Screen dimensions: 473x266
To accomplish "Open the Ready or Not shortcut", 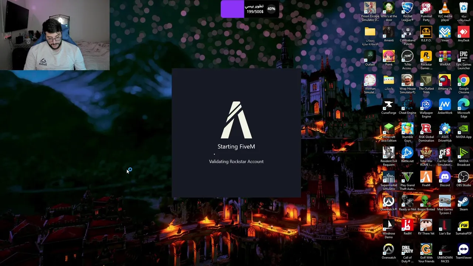I will (x=408, y=203).
